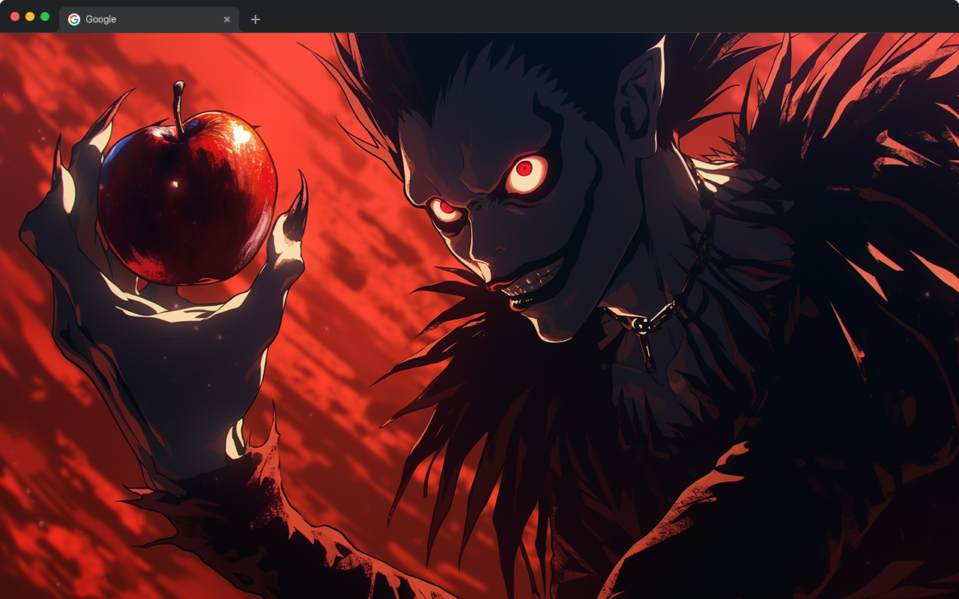Click the apple's stem
The width and height of the screenshot is (959, 599).
pyautogui.click(x=179, y=103)
